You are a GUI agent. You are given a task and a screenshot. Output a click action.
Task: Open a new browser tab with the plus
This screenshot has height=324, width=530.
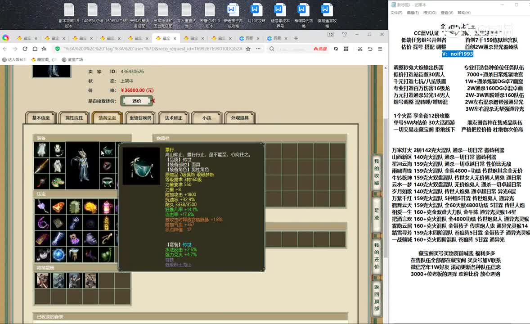click(x=296, y=38)
